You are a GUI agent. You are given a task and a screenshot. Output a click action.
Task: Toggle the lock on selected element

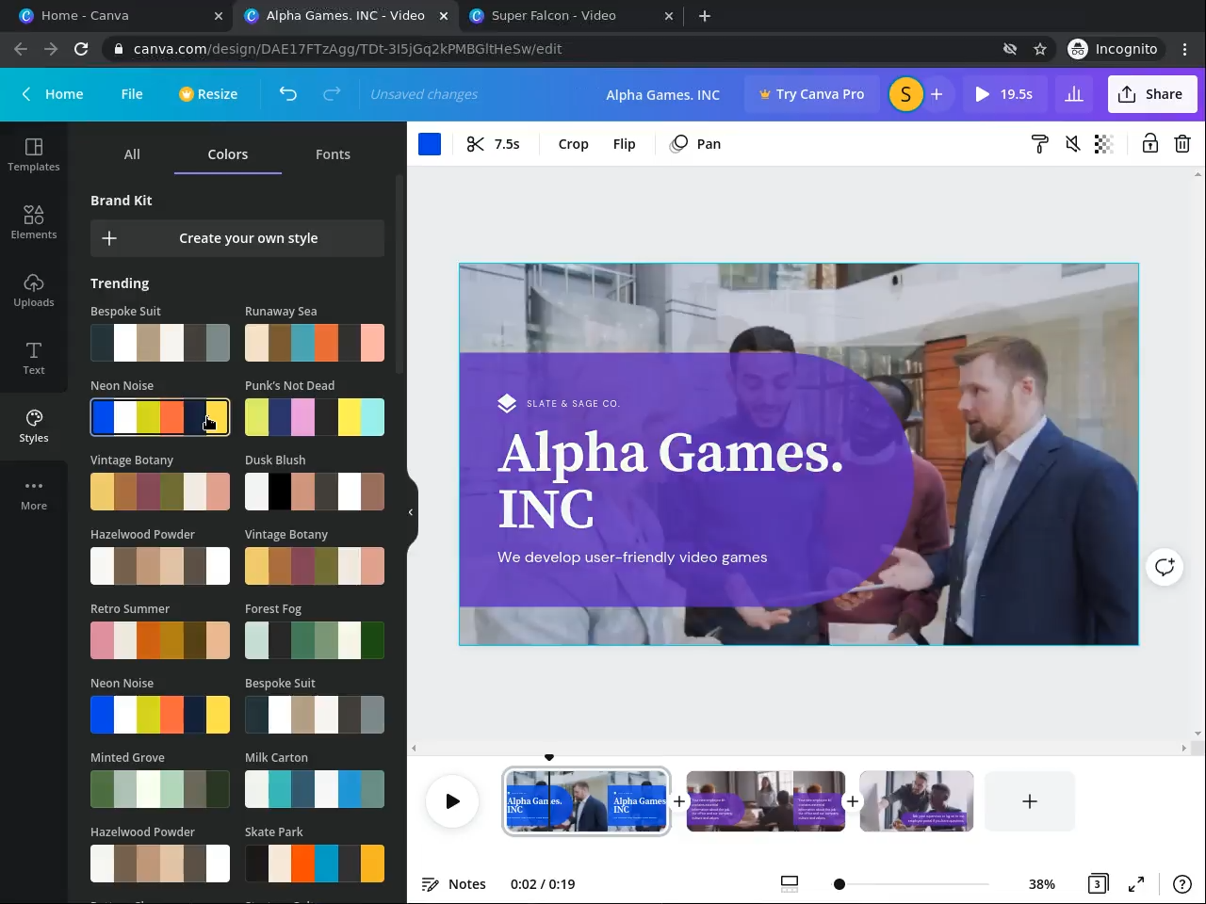pyautogui.click(x=1149, y=144)
